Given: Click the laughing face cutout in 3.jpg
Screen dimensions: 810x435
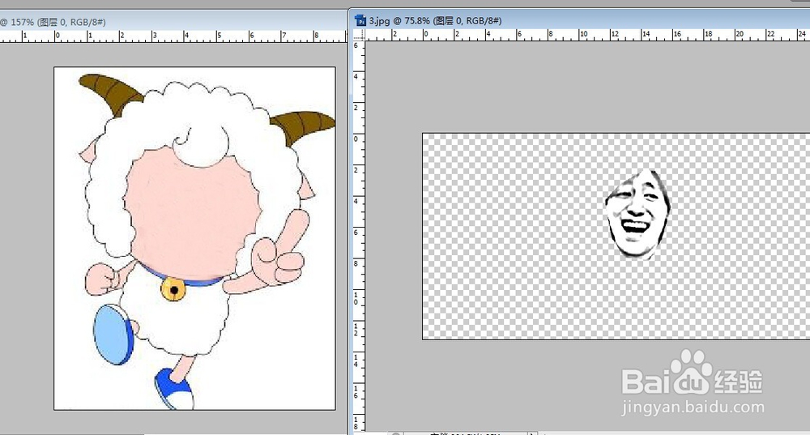Looking at the screenshot, I should click(637, 214).
